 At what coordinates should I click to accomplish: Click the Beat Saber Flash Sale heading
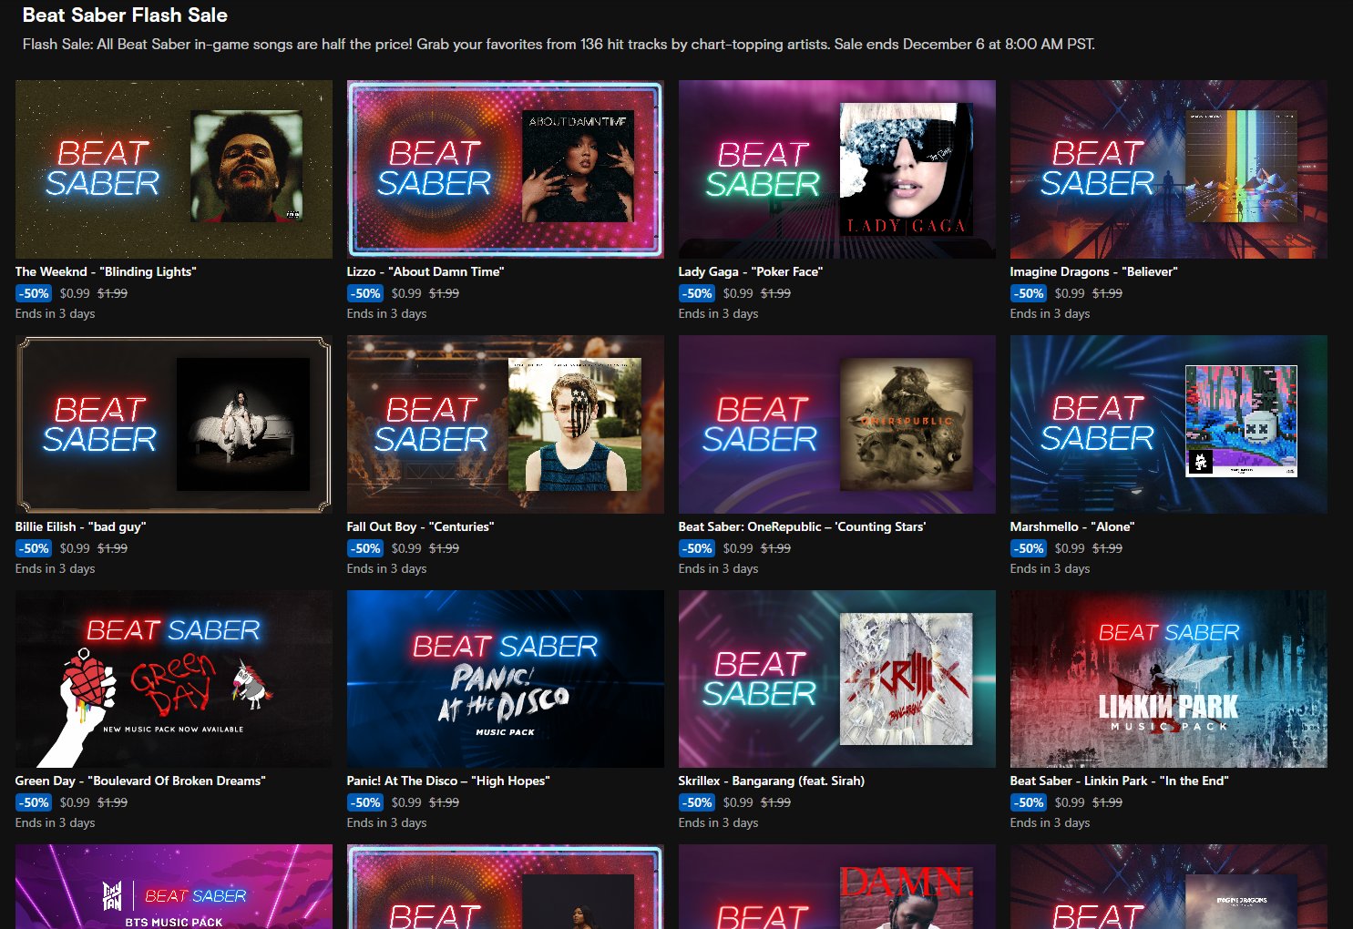[x=125, y=15]
